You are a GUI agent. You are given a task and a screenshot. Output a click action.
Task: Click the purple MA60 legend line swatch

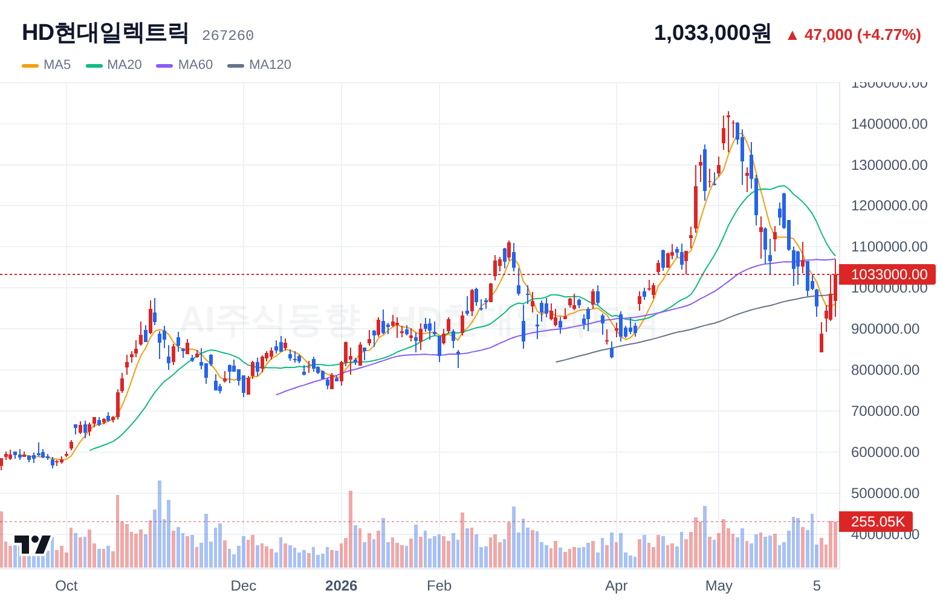pos(165,65)
